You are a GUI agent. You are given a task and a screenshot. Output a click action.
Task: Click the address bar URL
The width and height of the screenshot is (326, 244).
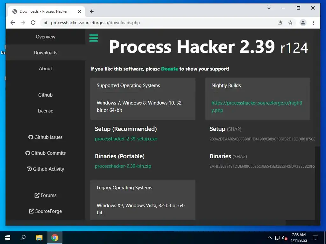coord(95,23)
